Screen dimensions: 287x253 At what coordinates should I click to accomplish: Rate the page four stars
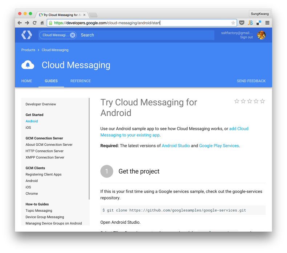point(256,101)
